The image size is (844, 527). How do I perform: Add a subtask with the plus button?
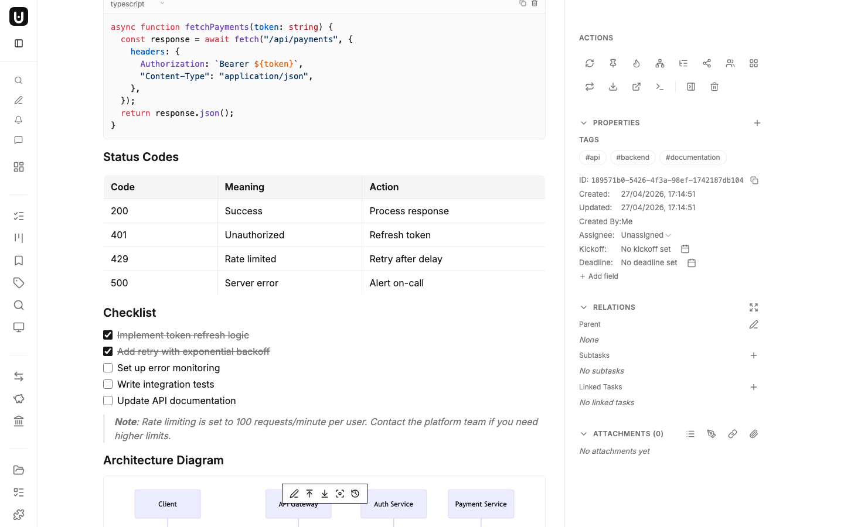tap(754, 355)
